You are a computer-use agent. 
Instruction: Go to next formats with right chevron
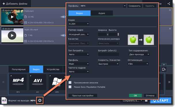coord(169,82)
